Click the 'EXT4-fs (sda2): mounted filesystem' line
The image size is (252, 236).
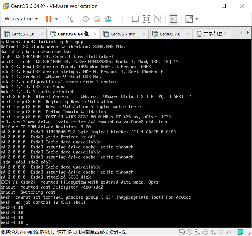81,182
